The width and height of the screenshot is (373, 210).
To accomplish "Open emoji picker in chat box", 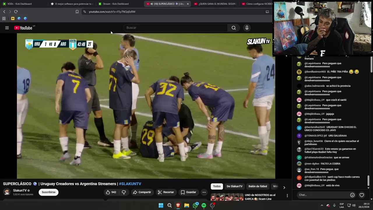I will pyautogui.click(x=352, y=195).
